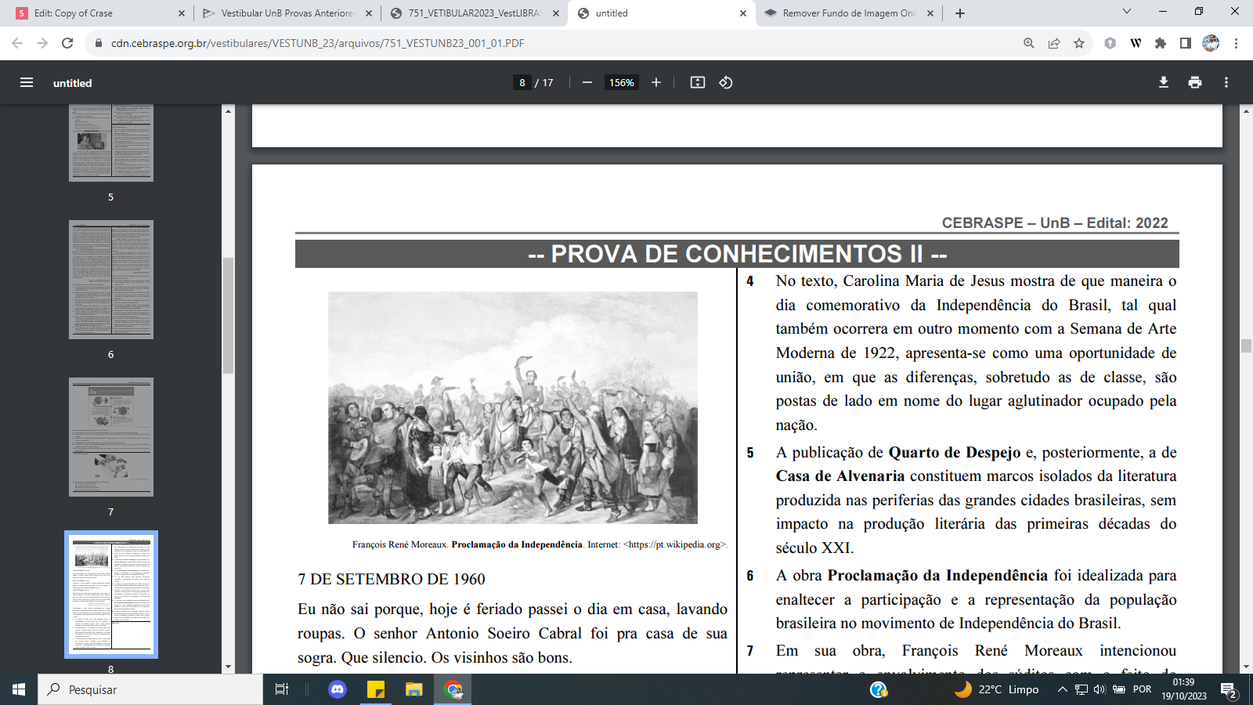Click the document vertical scrollbar thumb
1253x705 pixels.
coord(1246,345)
